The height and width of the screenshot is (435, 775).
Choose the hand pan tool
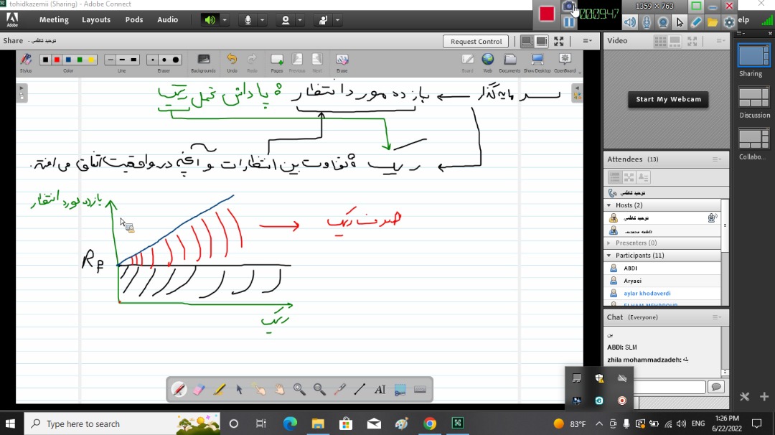click(280, 390)
